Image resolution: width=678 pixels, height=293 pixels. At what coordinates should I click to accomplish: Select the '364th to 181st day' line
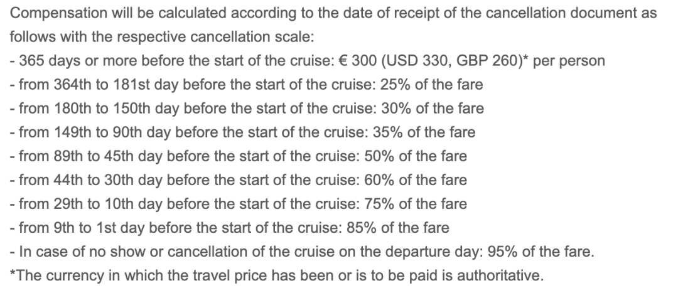(x=246, y=85)
